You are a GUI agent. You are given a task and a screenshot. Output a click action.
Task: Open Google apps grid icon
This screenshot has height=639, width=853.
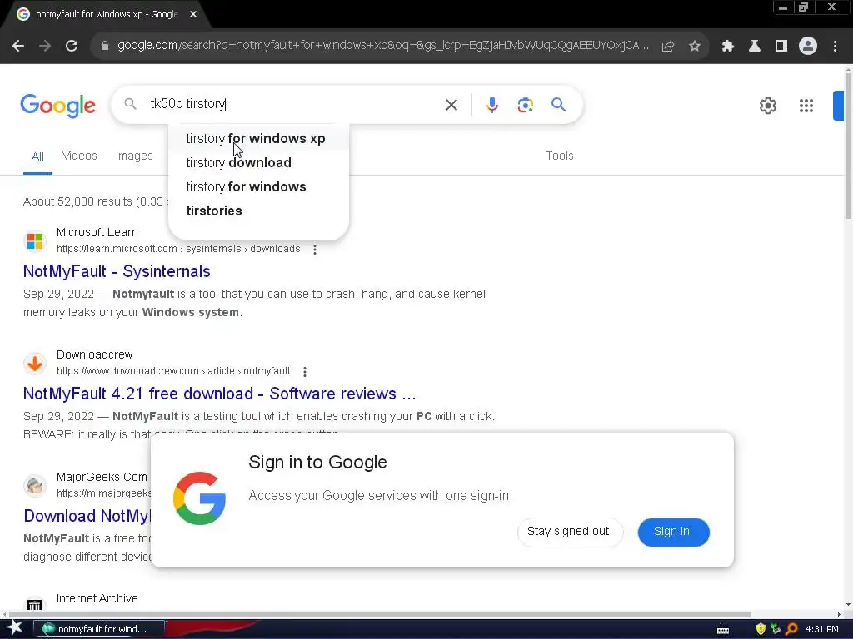[806, 106]
